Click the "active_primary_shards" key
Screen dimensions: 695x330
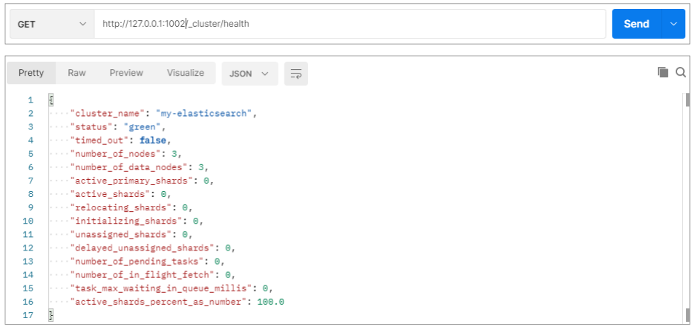pos(132,181)
